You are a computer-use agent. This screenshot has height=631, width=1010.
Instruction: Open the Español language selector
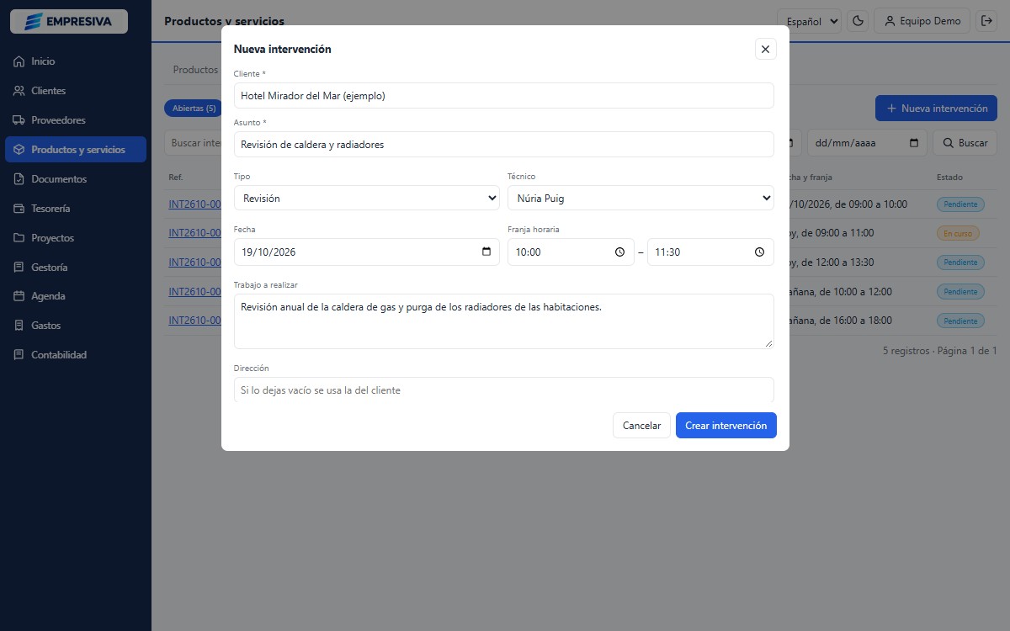coord(809,21)
